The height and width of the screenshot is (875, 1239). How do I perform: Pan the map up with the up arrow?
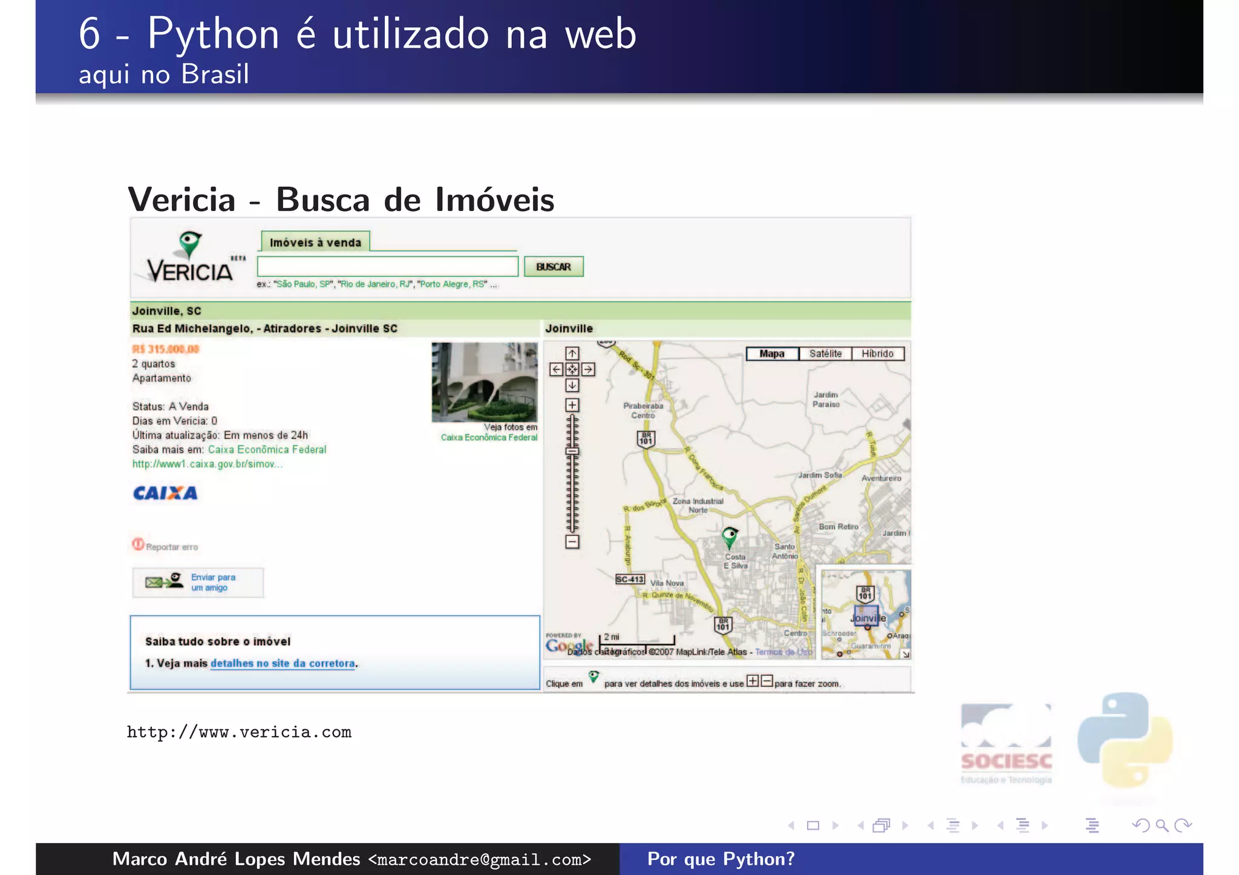point(572,353)
